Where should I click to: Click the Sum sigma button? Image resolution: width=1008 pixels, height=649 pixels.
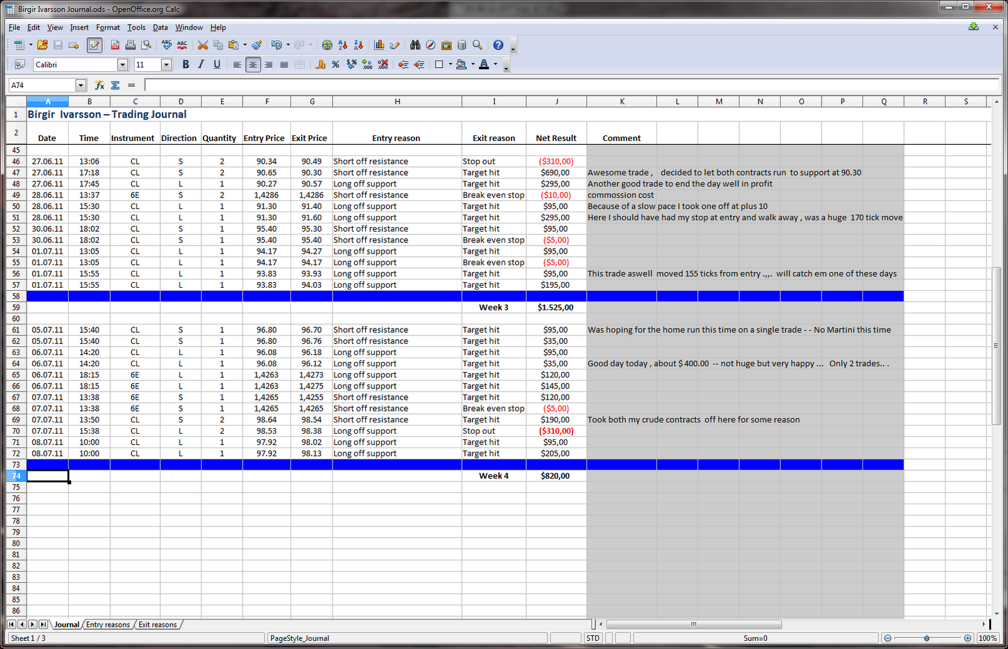[115, 85]
